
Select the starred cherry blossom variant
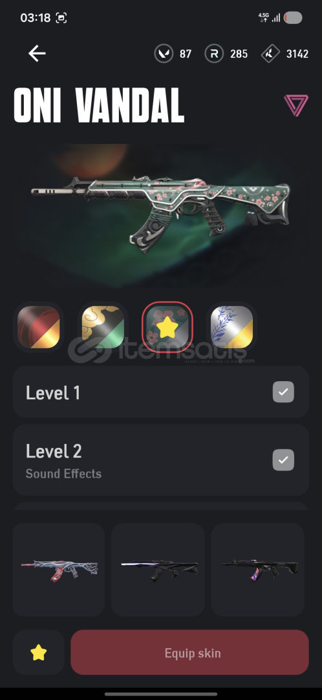click(x=167, y=327)
